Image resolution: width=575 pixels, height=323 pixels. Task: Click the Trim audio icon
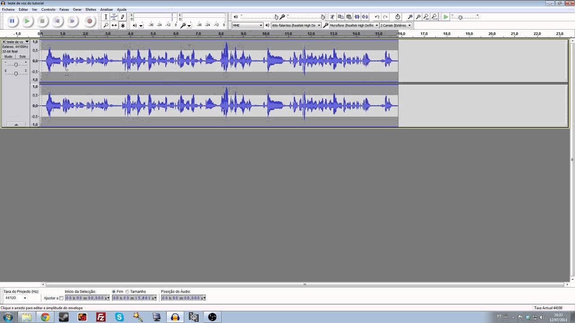[357, 17]
